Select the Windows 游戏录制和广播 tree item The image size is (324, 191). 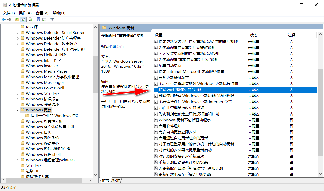pos(48,149)
